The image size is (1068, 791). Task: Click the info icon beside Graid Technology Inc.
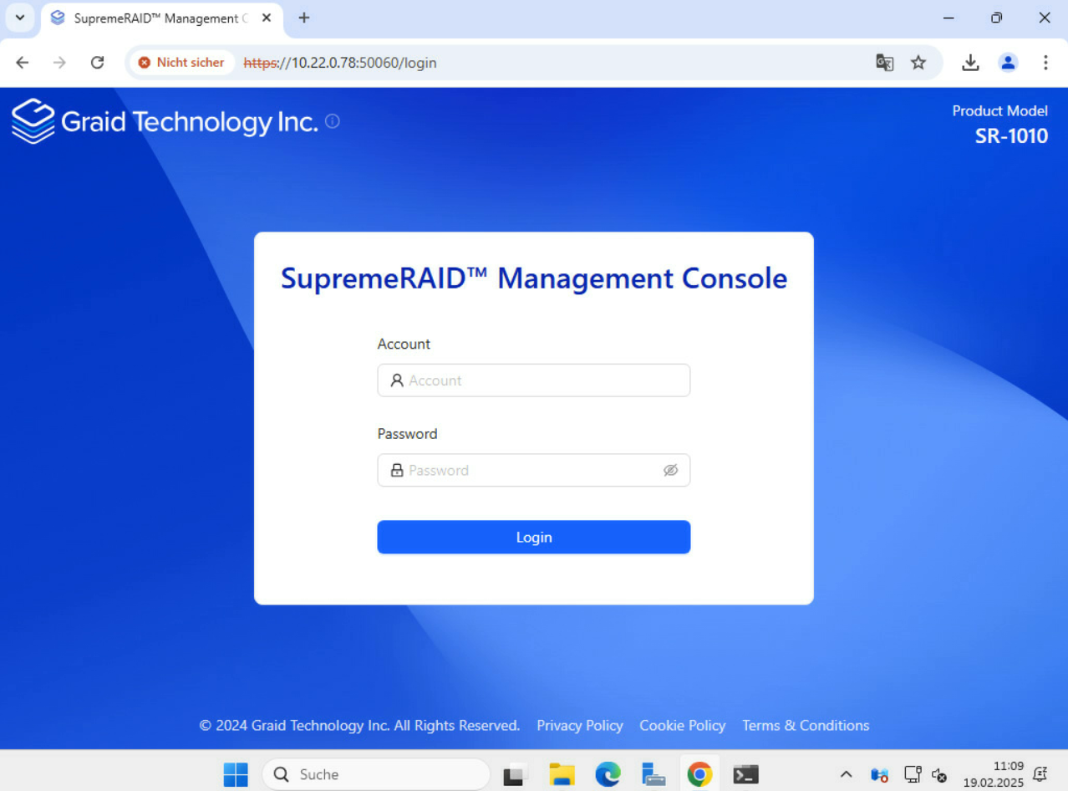click(x=332, y=121)
